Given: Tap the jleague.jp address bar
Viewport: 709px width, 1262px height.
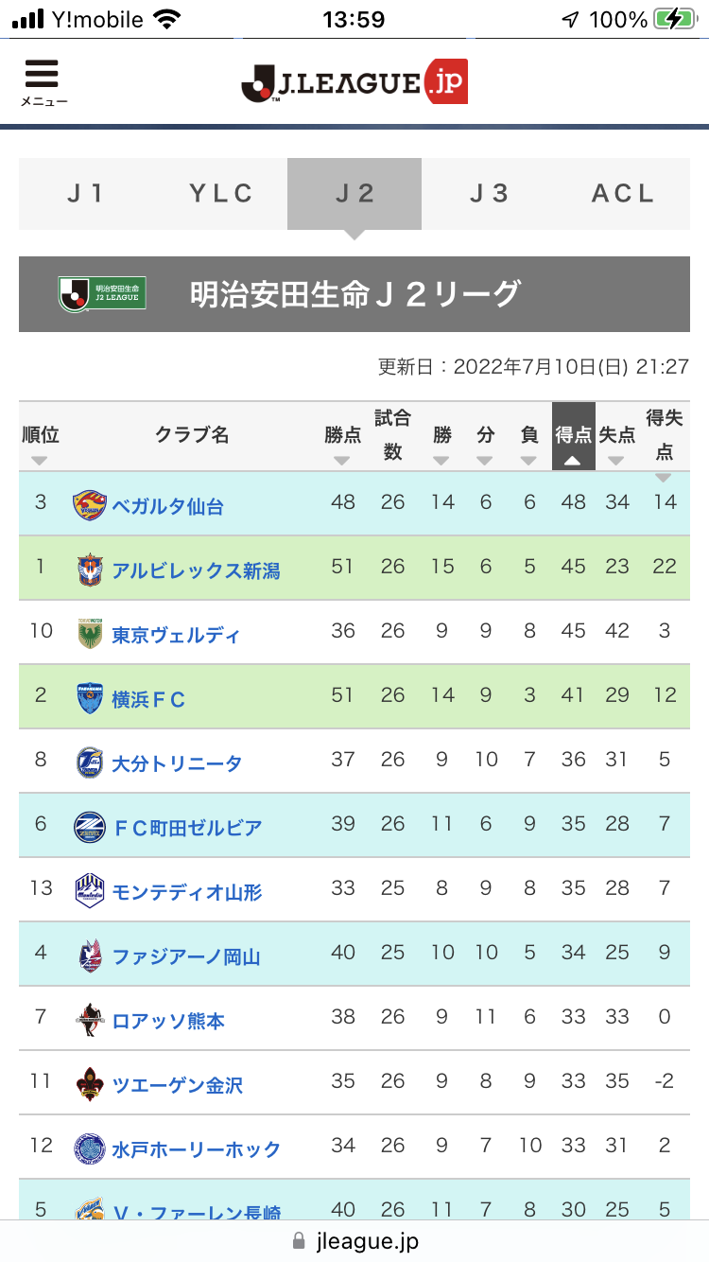Looking at the screenshot, I should pyautogui.click(x=354, y=1240).
